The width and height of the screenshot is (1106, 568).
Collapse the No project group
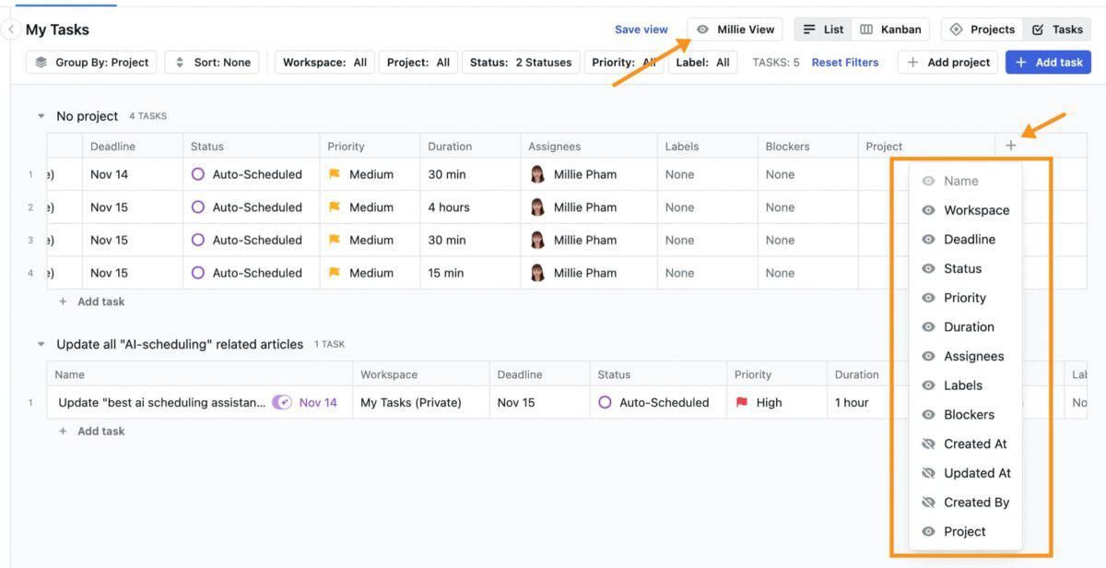[x=41, y=116]
